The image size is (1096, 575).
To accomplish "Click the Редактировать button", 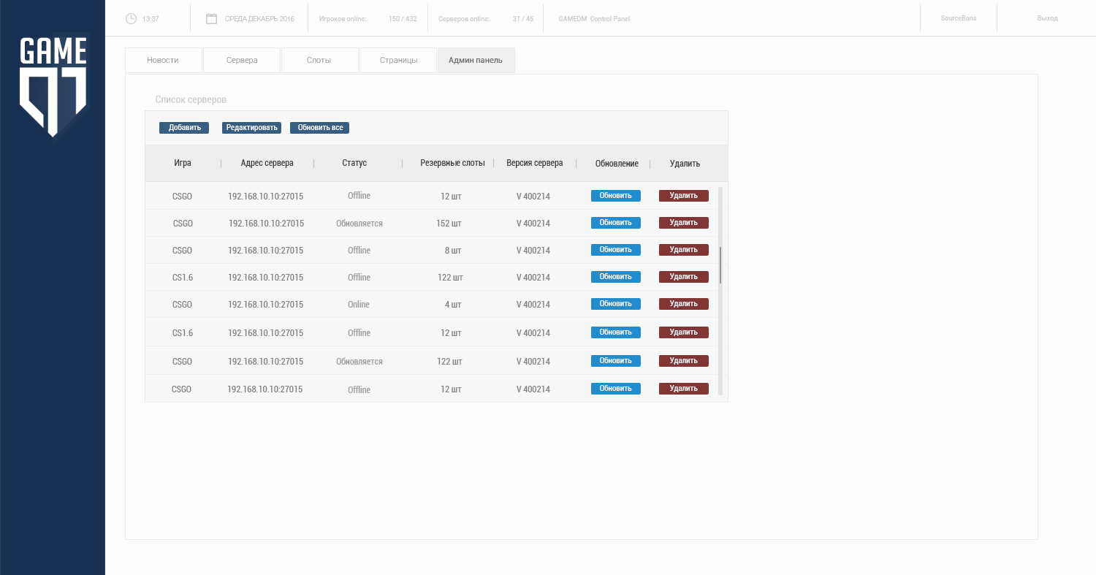I will pos(252,128).
